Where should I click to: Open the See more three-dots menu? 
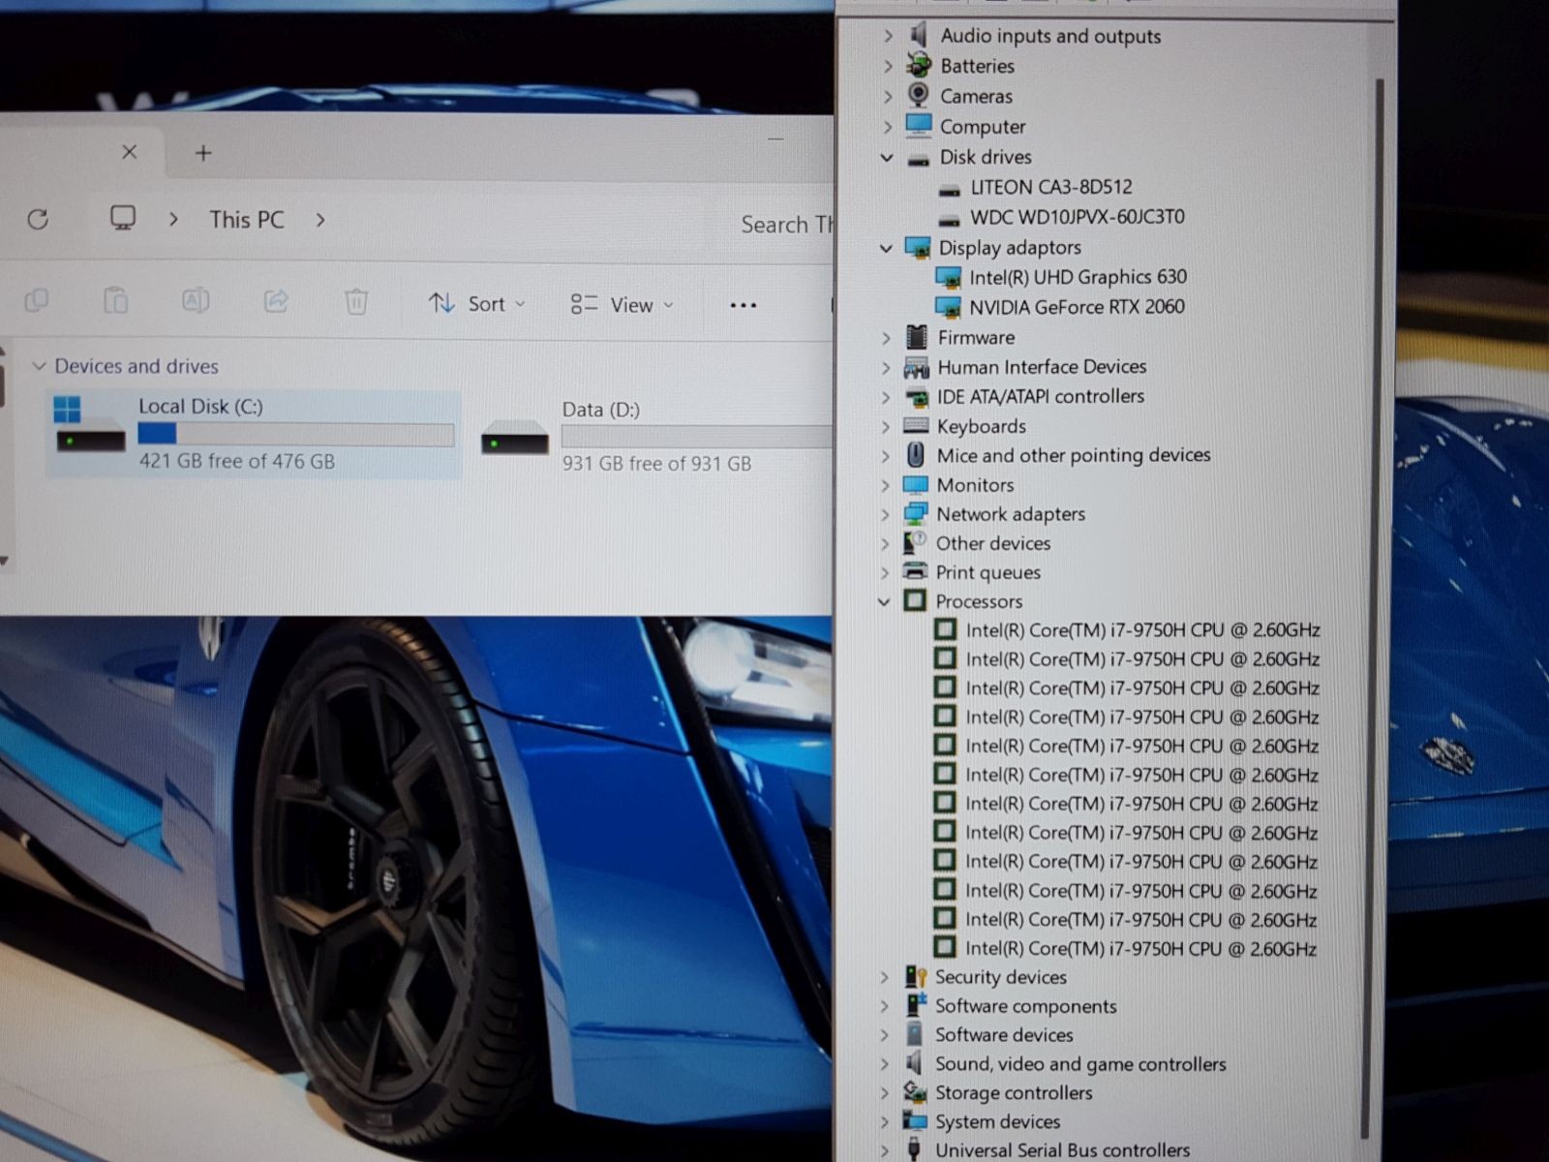coord(743,305)
